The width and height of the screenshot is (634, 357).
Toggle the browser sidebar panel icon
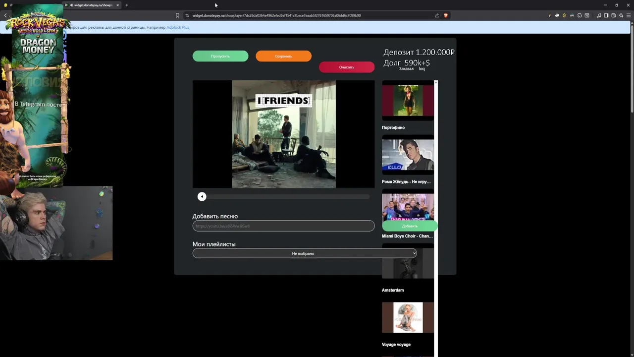[x=606, y=15]
